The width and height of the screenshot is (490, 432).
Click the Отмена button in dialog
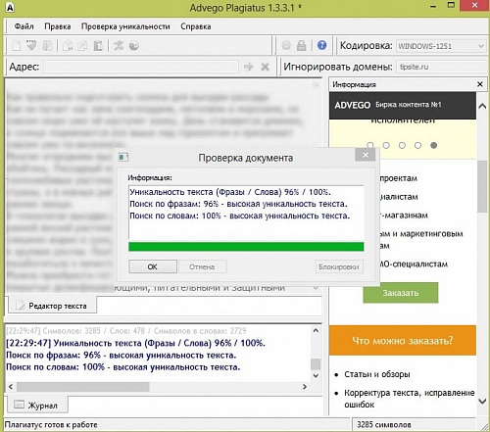[202, 266]
